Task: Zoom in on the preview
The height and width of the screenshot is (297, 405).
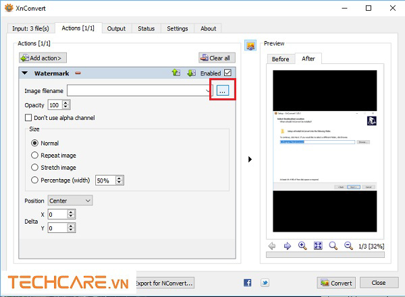Action: 302,246
